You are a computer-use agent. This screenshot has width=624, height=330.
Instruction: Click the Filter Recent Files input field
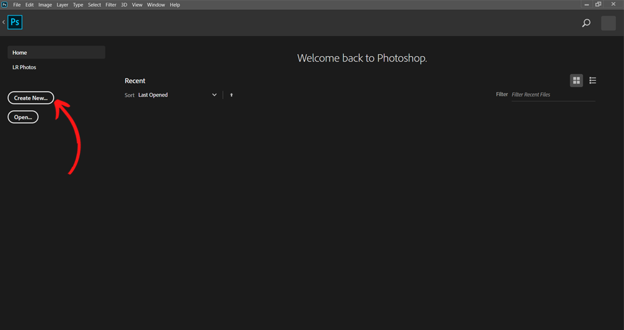[553, 95]
